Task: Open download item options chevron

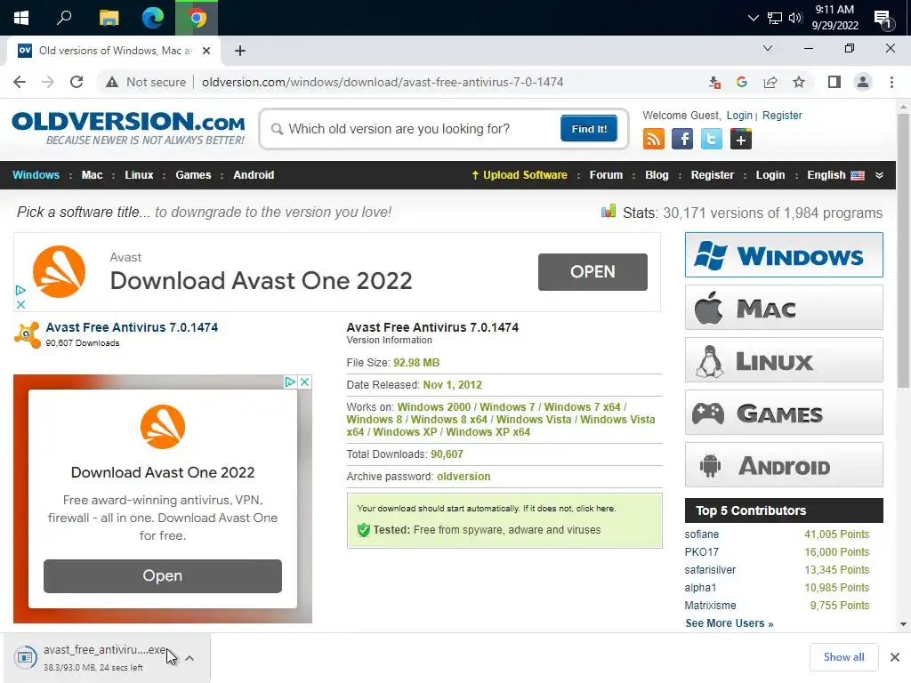Action: [189, 658]
